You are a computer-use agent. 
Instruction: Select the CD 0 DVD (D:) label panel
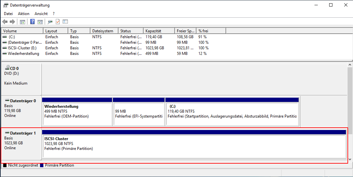(22, 79)
